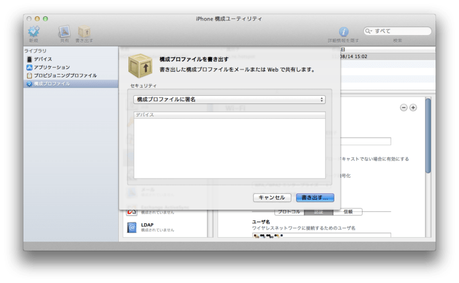Select the LDAP payload icon
Viewport: 459px width, 283px height.
click(132, 227)
